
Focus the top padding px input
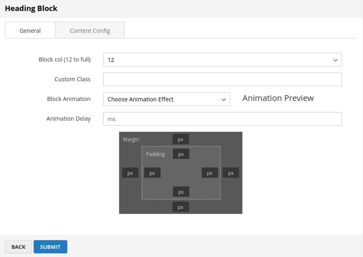181,154
